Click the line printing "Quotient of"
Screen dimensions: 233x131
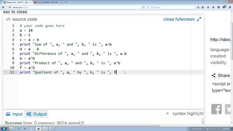[68, 72]
